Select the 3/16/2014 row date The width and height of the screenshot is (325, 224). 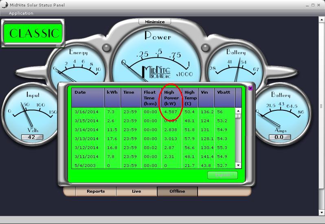coord(86,112)
